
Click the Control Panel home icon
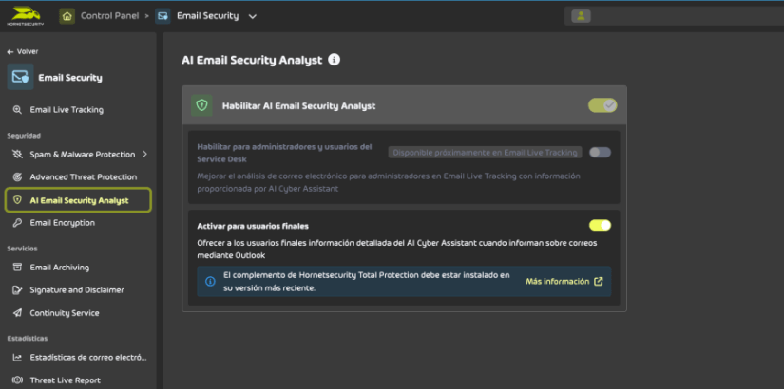click(67, 15)
